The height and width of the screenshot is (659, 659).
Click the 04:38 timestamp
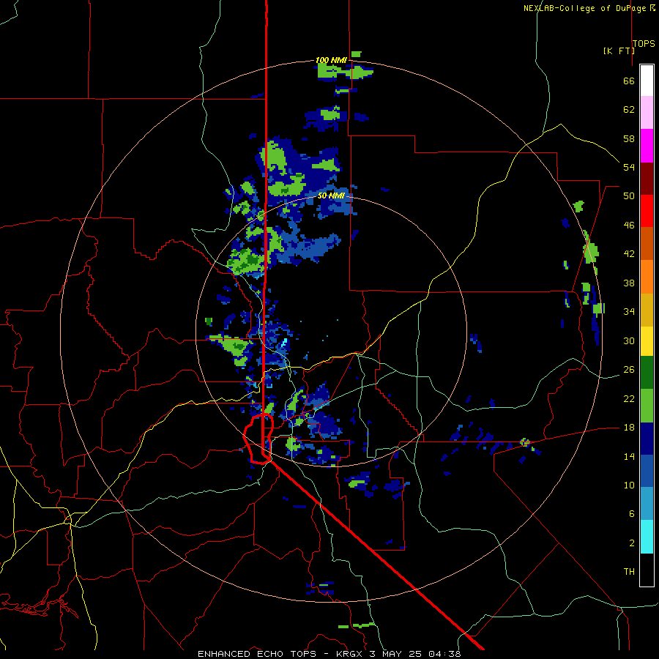pyautogui.click(x=444, y=654)
